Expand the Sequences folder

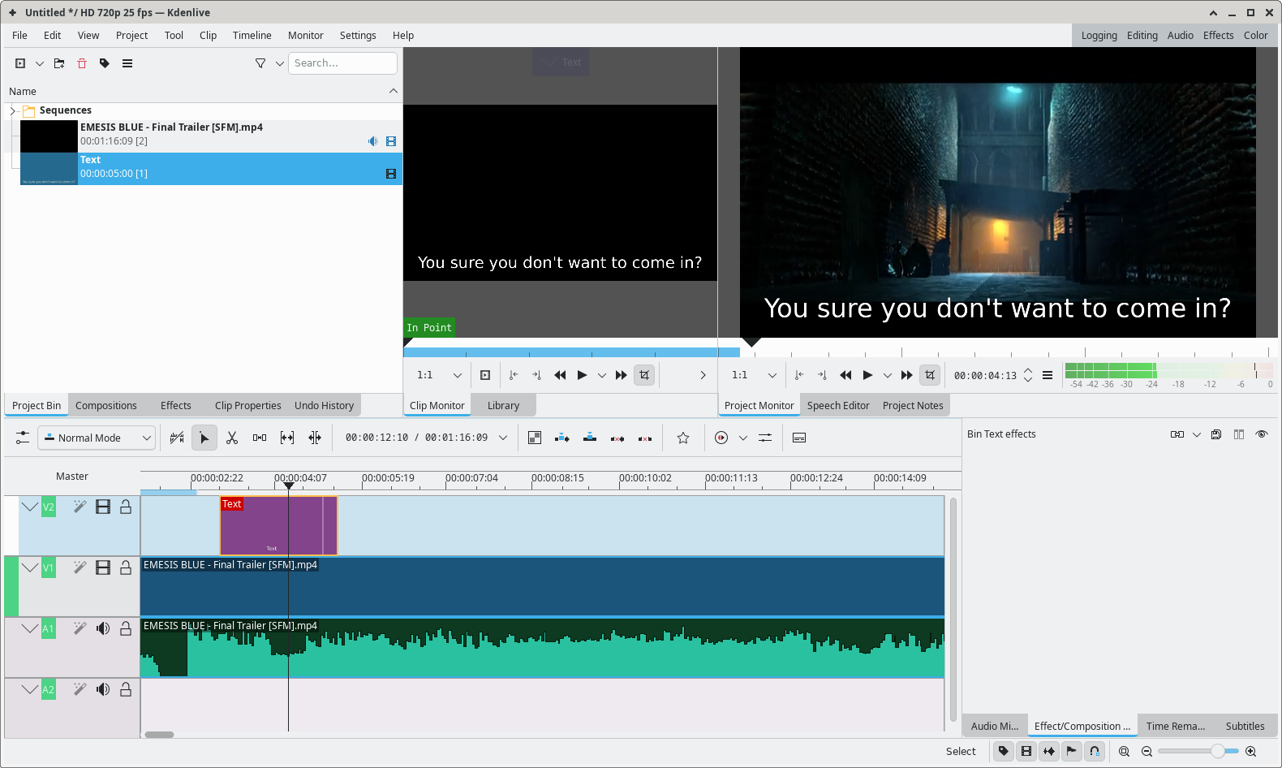point(12,110)
